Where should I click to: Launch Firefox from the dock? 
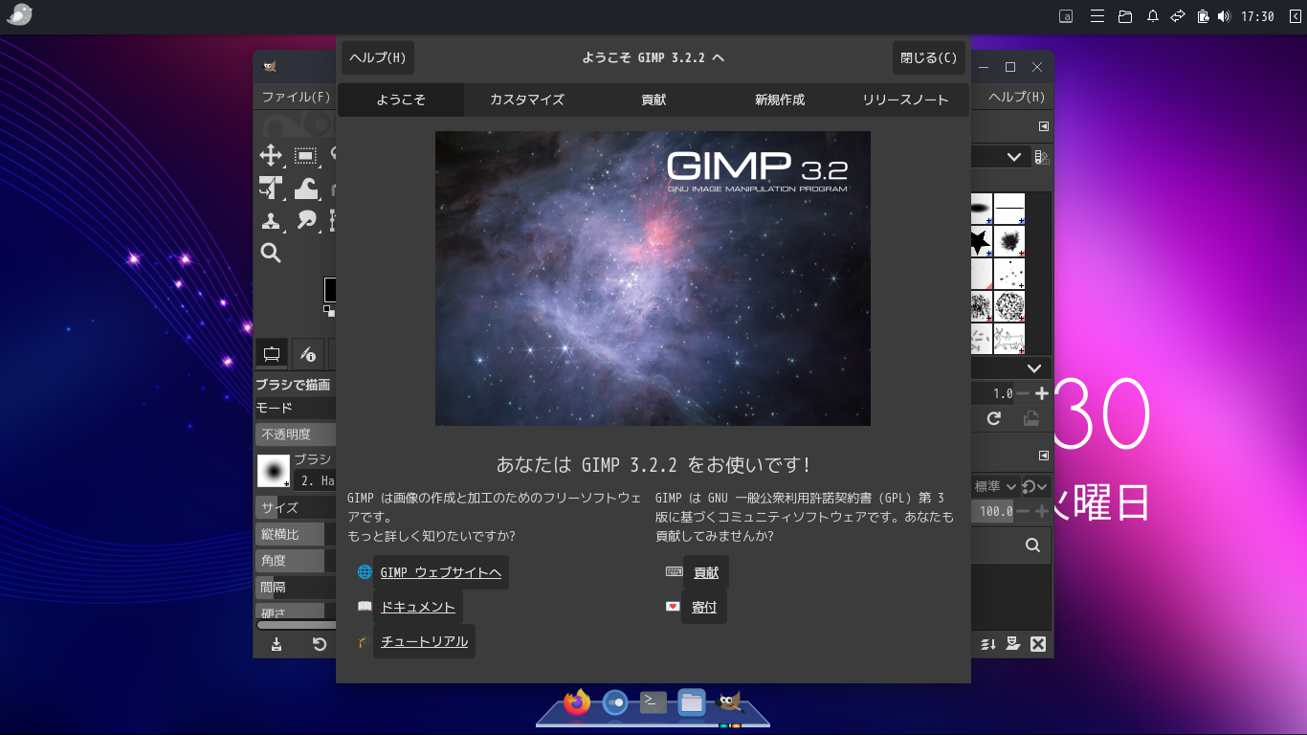point(577,703)
